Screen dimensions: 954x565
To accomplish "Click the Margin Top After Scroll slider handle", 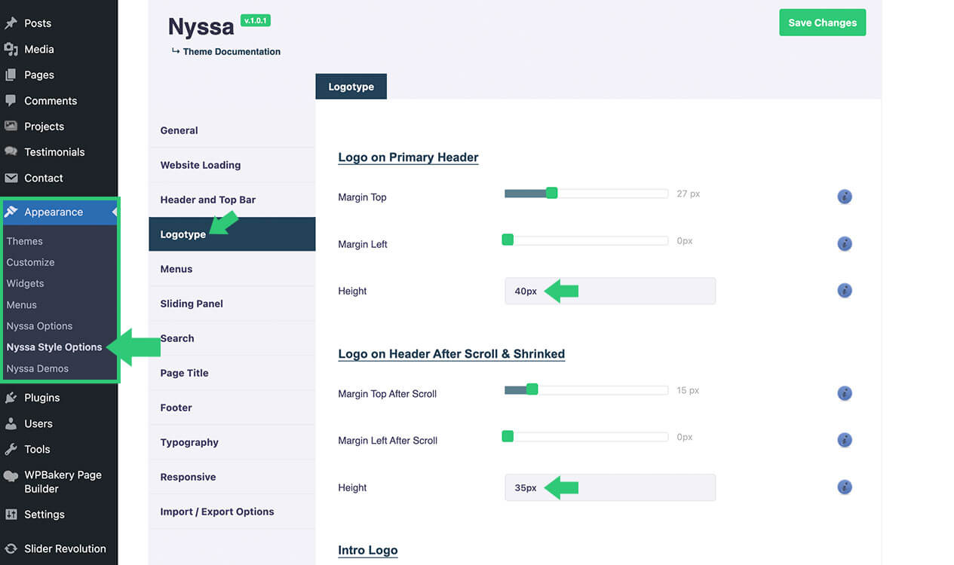I will pyautogui.click(x=532, y=389).
